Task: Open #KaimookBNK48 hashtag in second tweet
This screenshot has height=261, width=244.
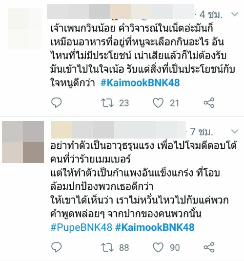Action: (155, 227)
